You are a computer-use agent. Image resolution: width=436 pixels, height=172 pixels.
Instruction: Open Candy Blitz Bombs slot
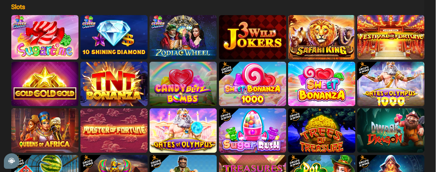[x=183, y=84]
